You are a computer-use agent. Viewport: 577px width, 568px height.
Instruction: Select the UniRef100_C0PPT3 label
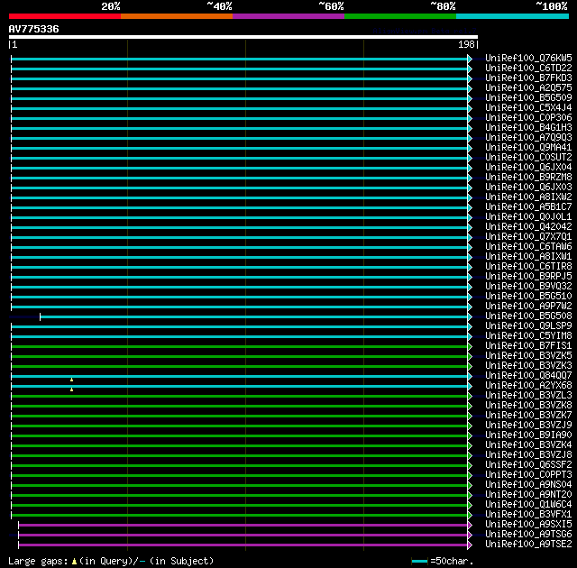pyautogui.click(x=528, y=475)
